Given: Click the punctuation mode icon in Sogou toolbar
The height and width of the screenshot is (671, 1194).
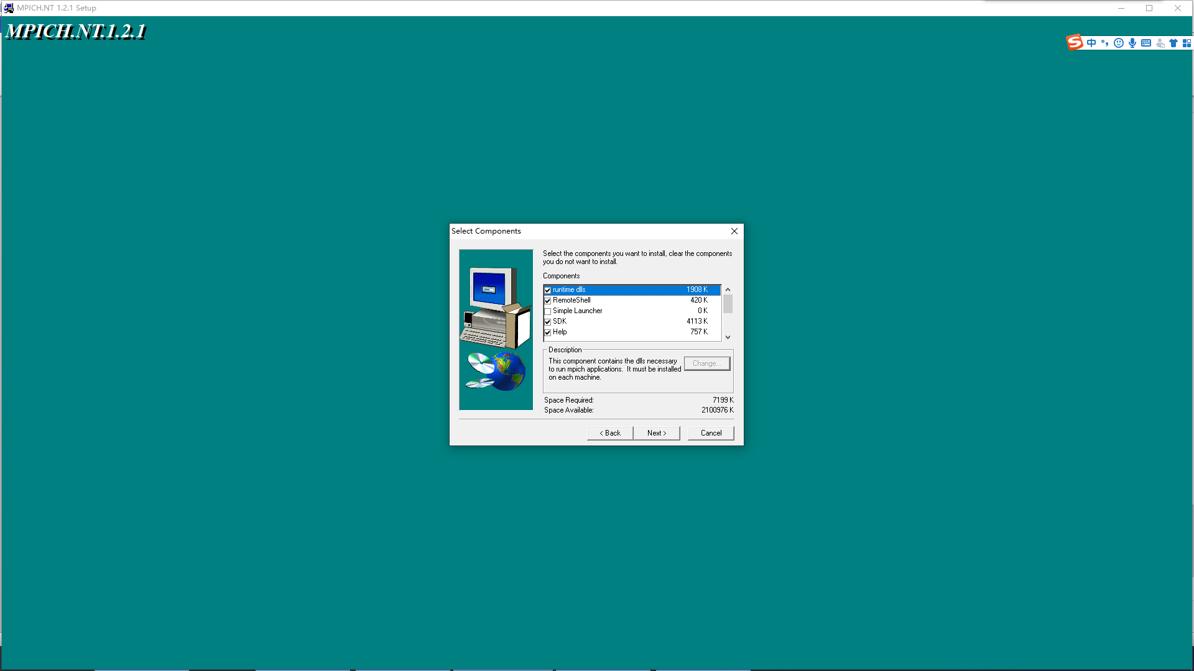Looking at the screenshot, I should [x=1105, y=43].
